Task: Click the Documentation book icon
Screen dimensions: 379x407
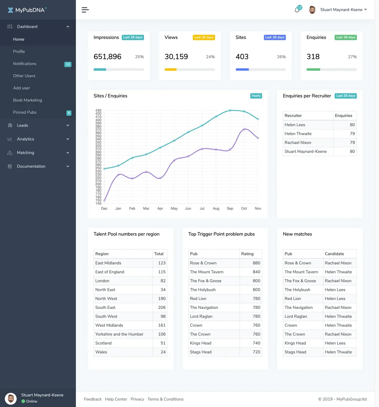Action: (10, 166)
